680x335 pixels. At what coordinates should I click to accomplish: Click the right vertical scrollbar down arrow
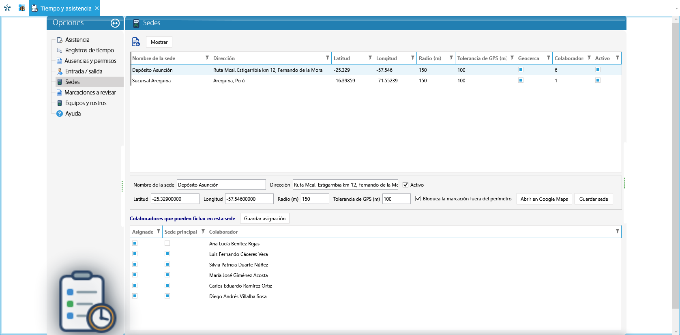pos(676,331)
